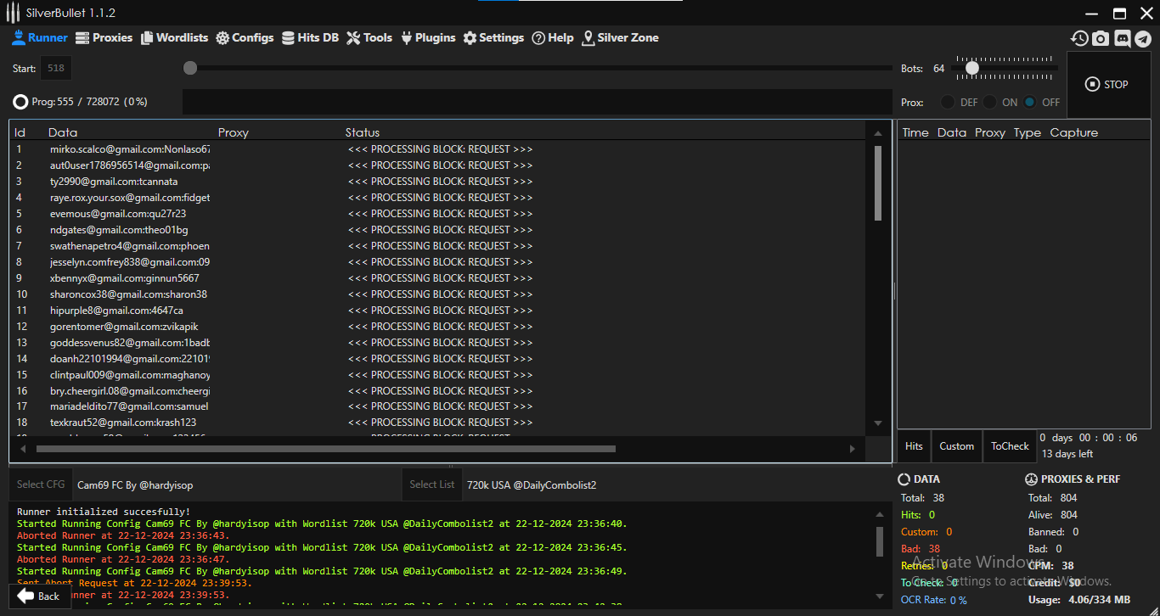Viewport: 1160px width, 616px height.
Task: Click the Start value input field
Action: click(x=56, y=69)
